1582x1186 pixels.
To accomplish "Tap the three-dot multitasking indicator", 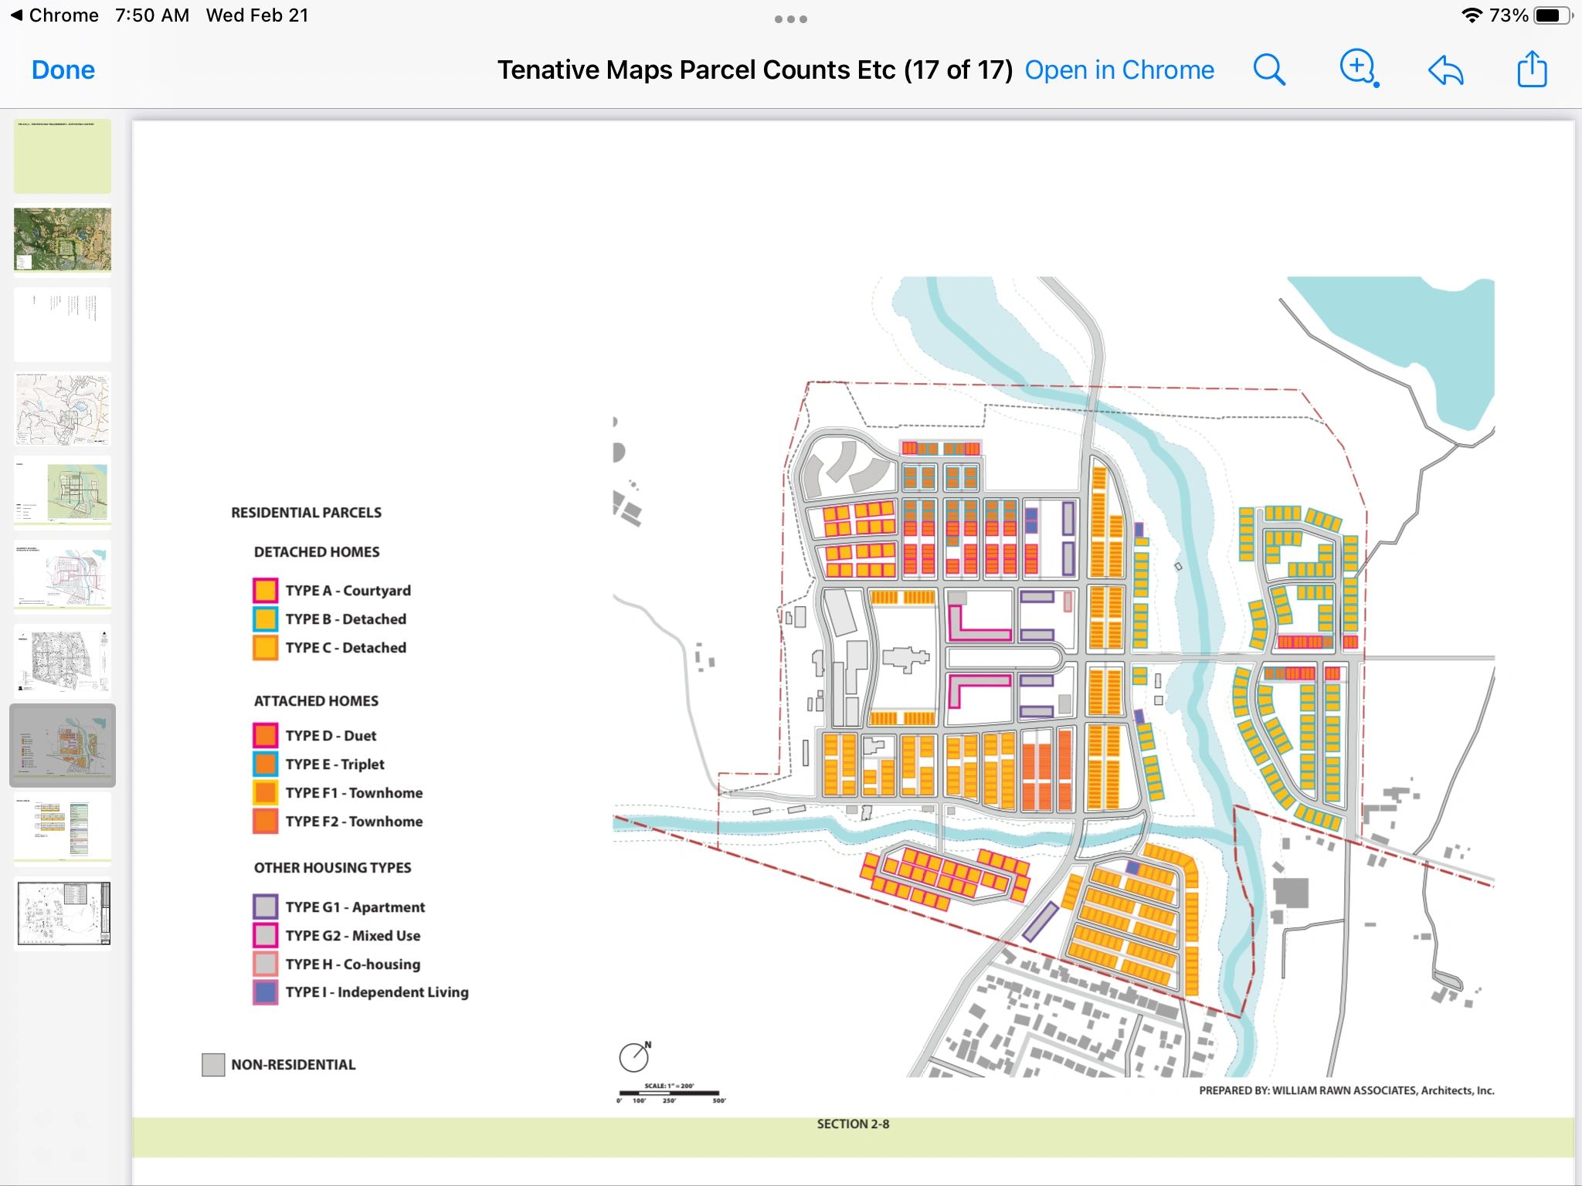I will coord(790,19).
